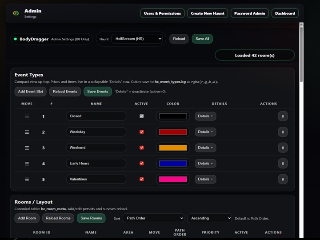Viewport: 320px width, 240px height.
Task: Click the Event Types section heading
Action: pos(29,75)
